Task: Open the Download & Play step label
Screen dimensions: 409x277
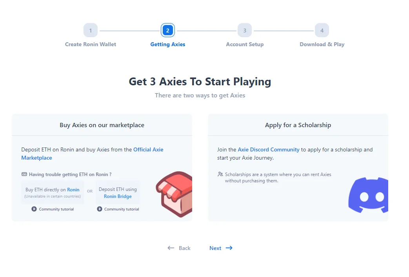Action: (x=322, y=44)
